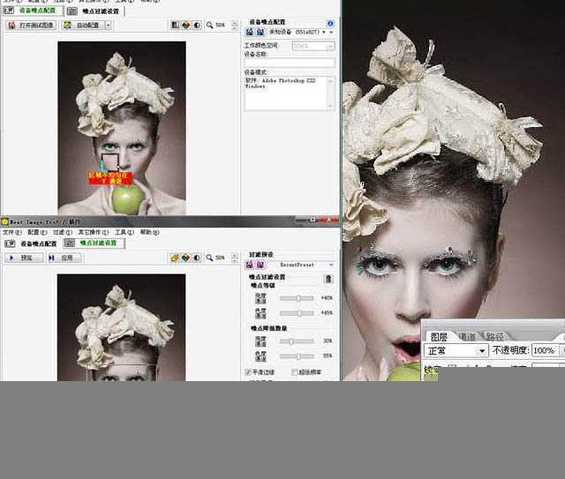Click yellow view icon in 预览 toolbar
The height and width of the screenshot is (479, 565).
(x=175, y=258)
